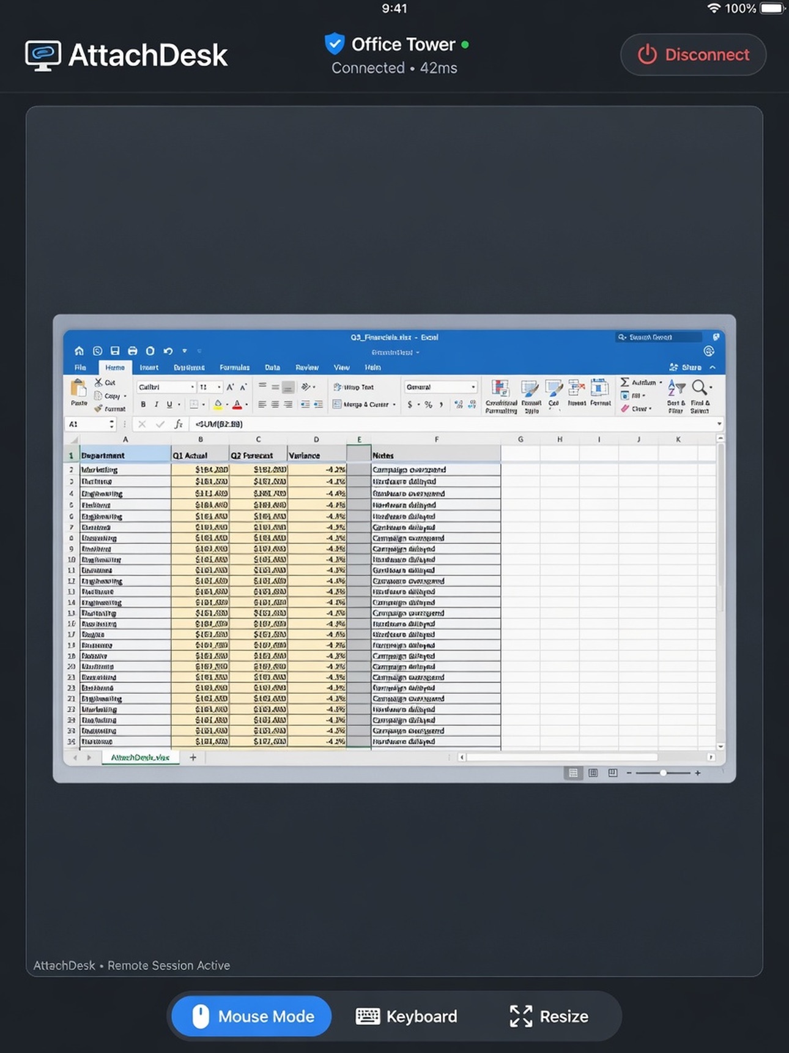Click the insert function fx icon
789x1053 pixels.
[x=178, y=423]
